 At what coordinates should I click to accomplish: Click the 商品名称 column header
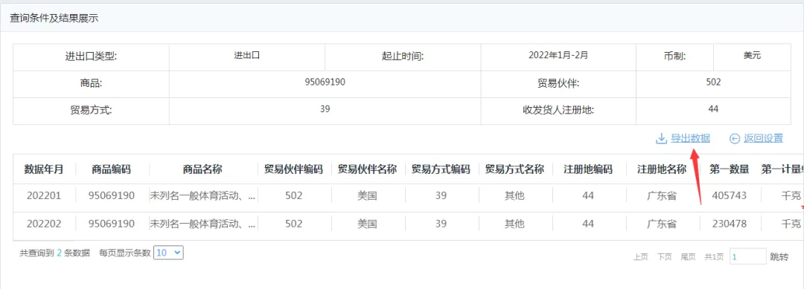click(202, 169)
